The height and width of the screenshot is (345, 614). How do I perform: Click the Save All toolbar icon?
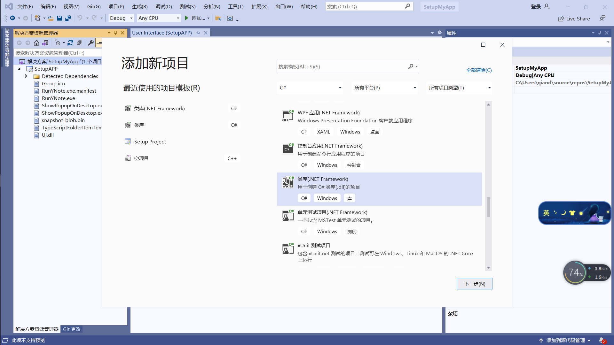(x=68, y=18)
